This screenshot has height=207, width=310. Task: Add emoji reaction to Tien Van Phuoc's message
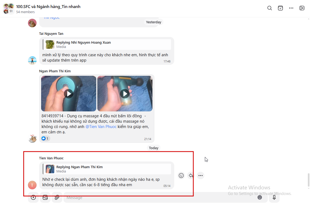click(181, 175)
